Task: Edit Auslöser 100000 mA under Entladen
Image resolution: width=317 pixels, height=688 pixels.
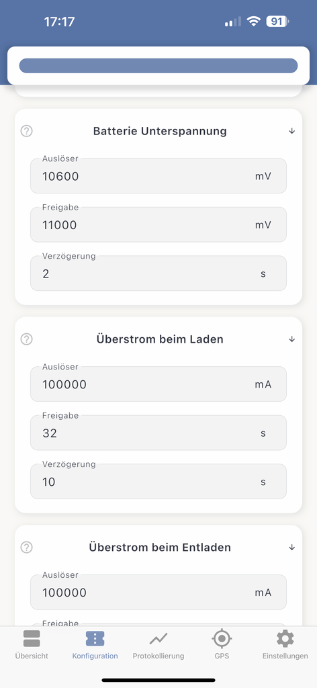Action: click(x=158, y=593)
